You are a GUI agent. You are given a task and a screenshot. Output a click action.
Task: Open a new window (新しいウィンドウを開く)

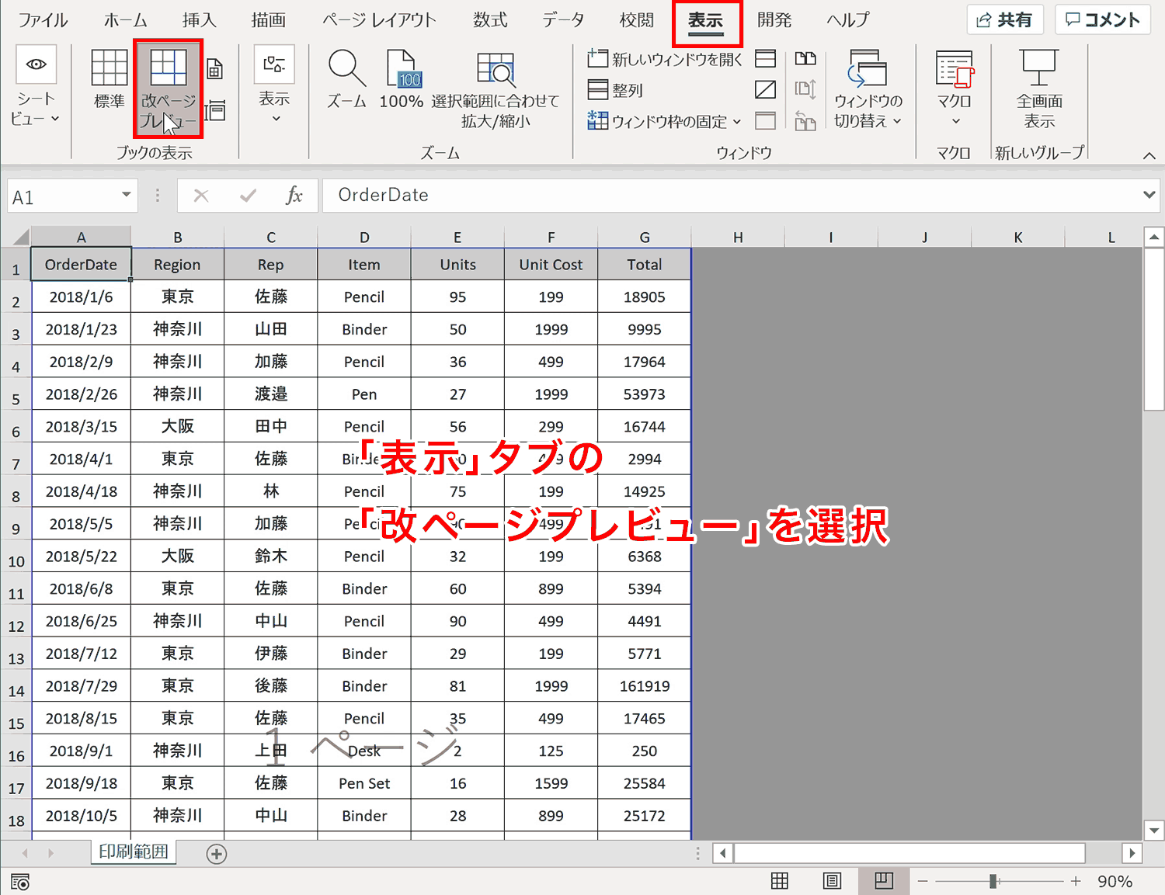[665, 58]
